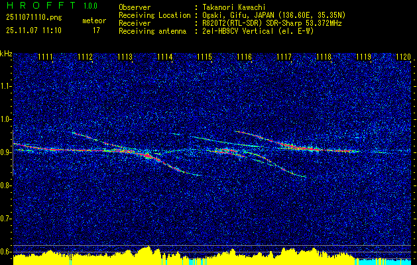Click the file name 2511071110.png
417x265 pixels.
[34, 18]
